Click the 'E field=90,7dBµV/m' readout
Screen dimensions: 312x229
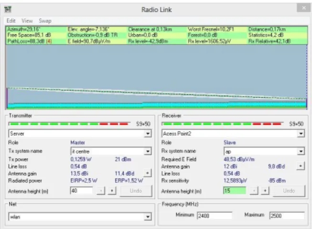coord(89,41)
